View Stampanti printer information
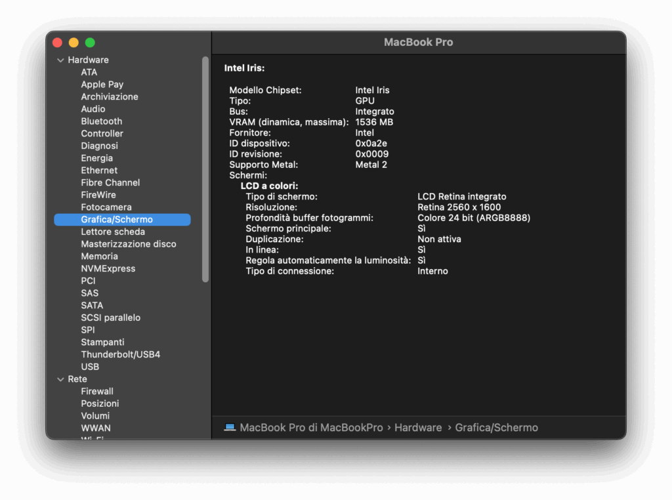This screenshot has width=672, height=500. pos(102,342)
